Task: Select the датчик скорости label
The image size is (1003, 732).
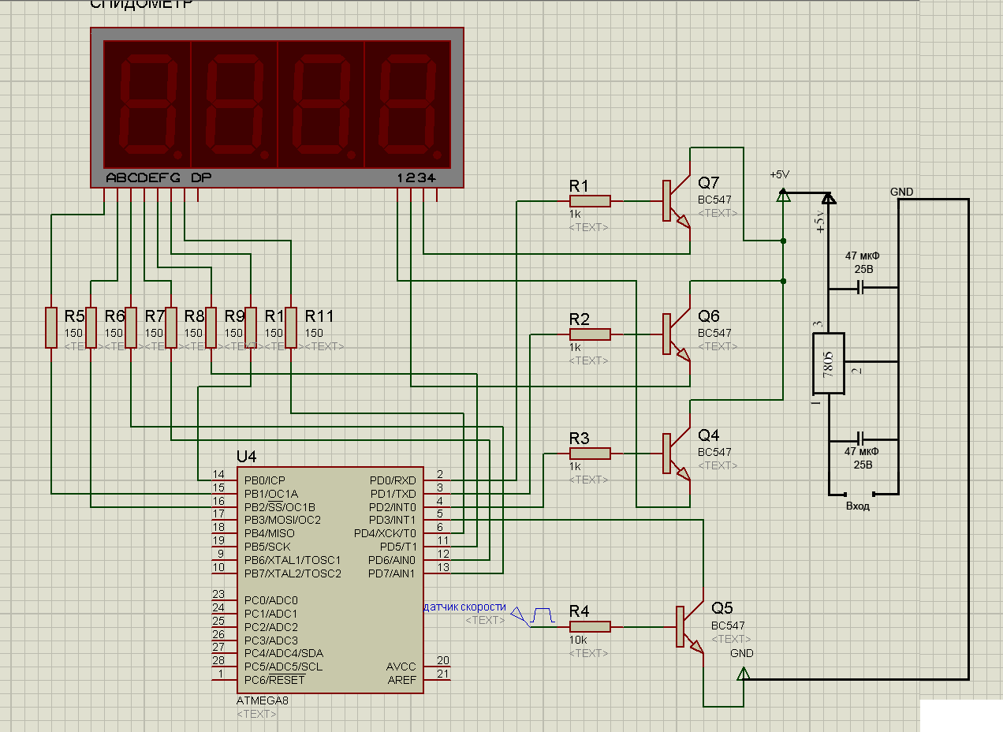Action: (465, 607)
